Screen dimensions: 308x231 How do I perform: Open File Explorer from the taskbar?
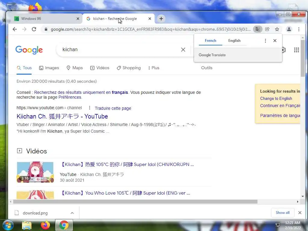click(x=27, y=225)
